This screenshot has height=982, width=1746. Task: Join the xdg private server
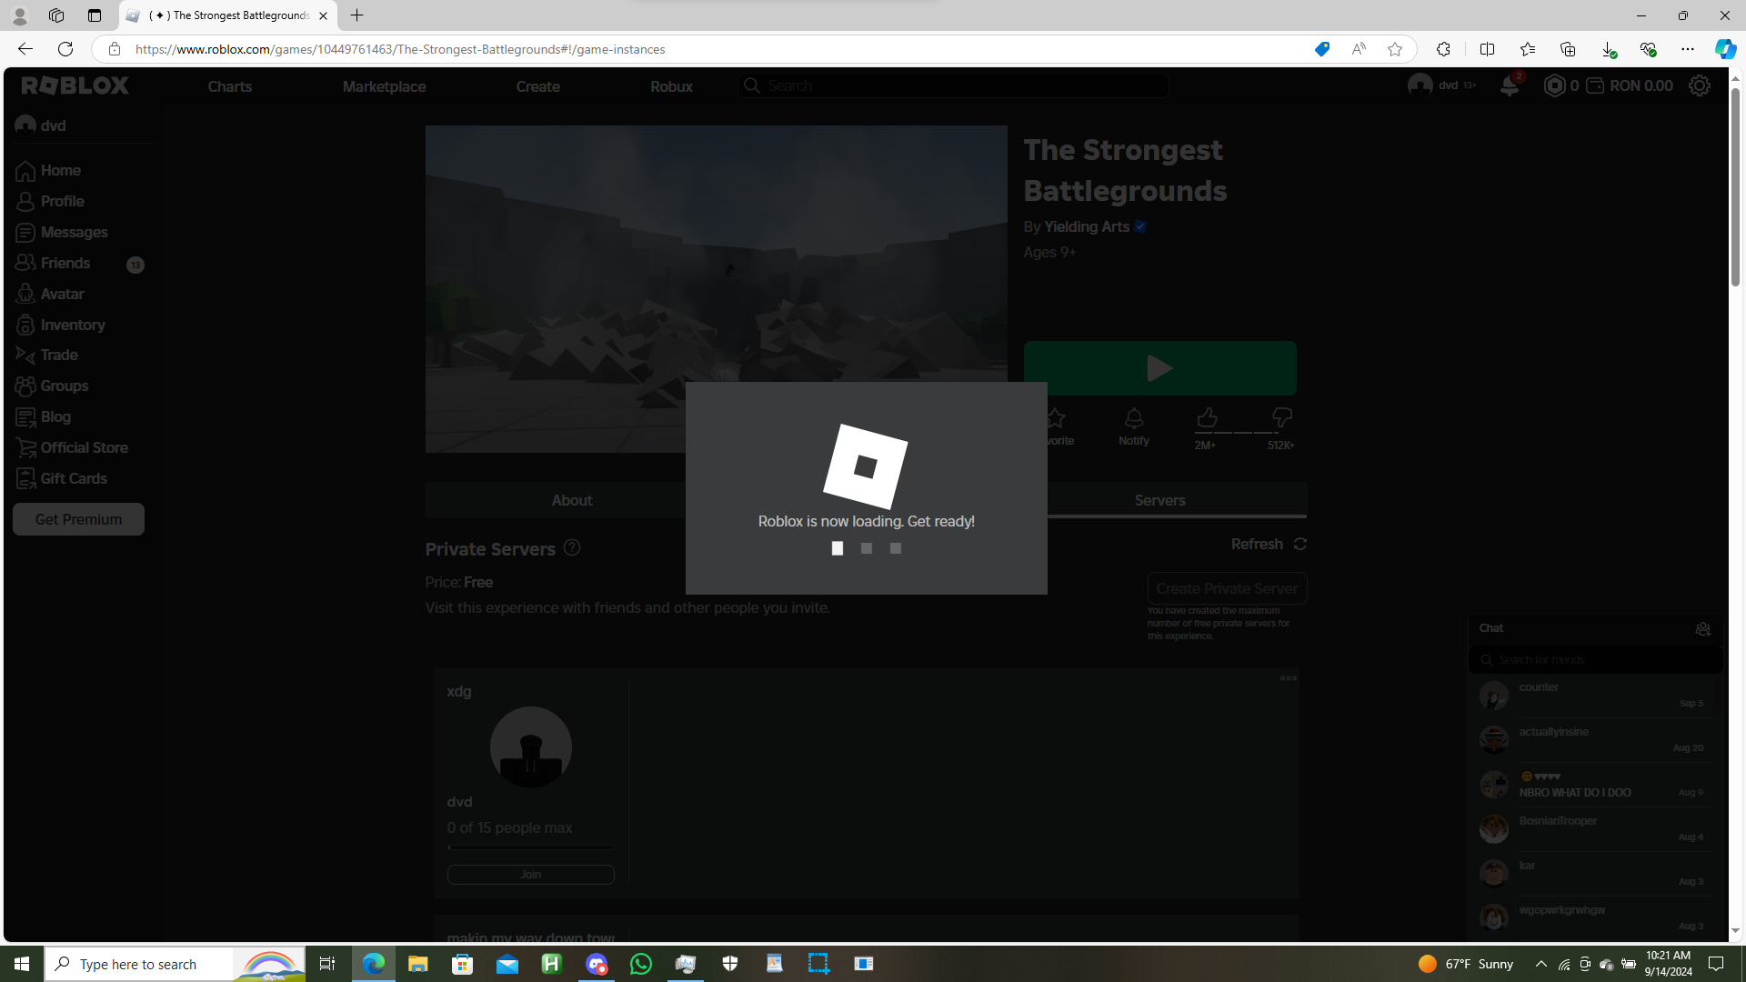pos(530,875)
